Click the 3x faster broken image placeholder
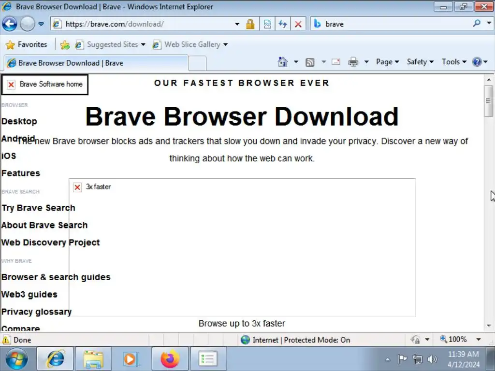The width and height of the screenshot is (495, 371). point(242,247)
